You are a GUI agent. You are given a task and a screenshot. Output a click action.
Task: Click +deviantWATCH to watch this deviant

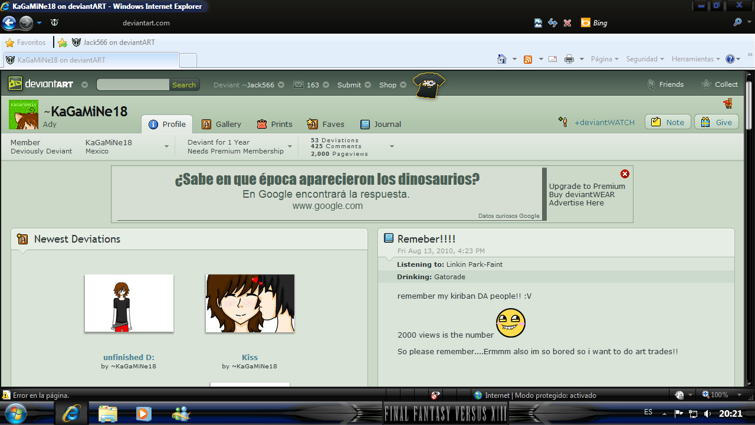pos(596,122)
